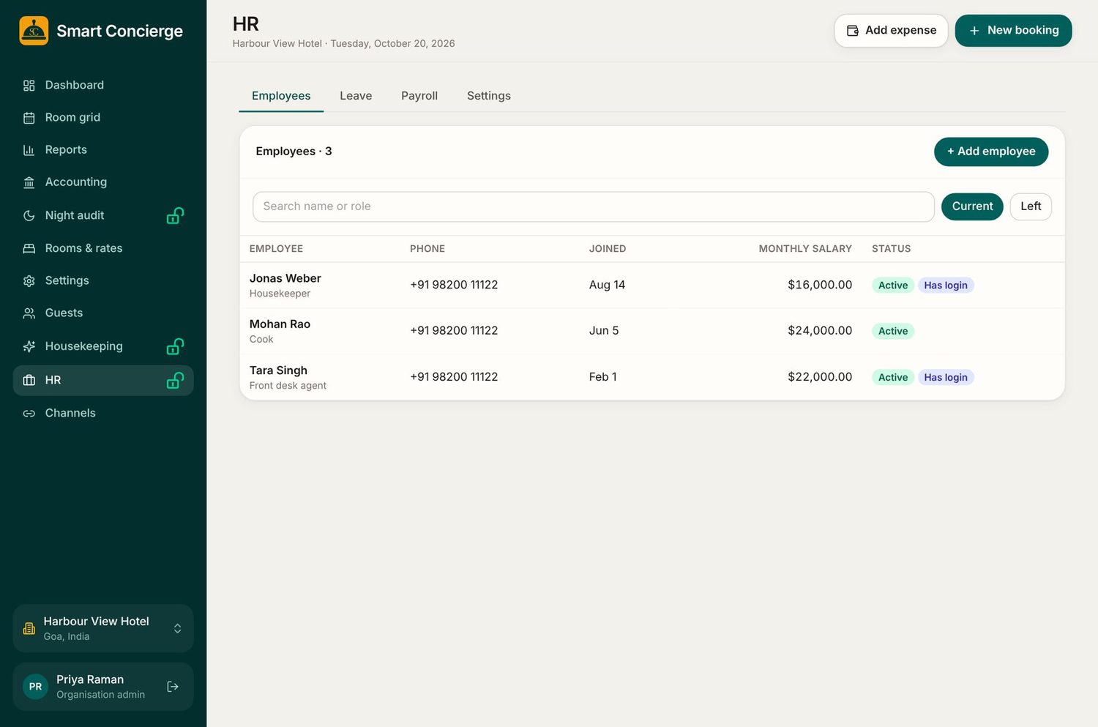
Task: Open the Tara Singh employee row
Action: (652, 377)
